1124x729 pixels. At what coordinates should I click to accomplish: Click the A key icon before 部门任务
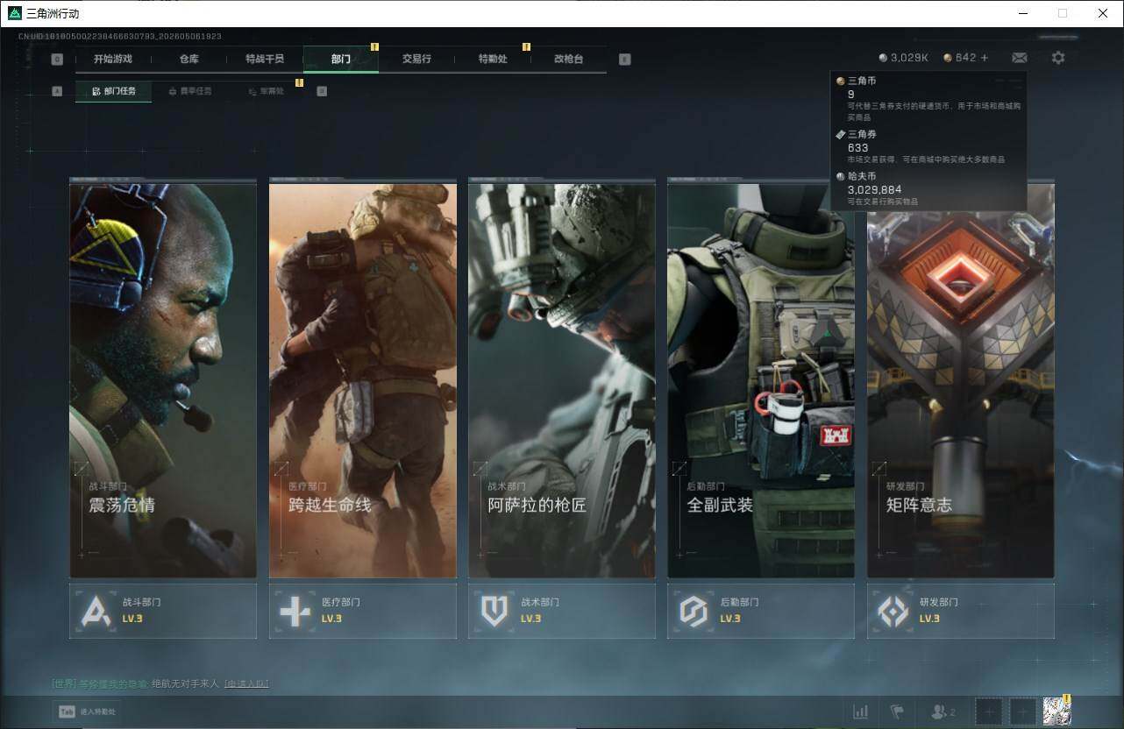[57, 91]
